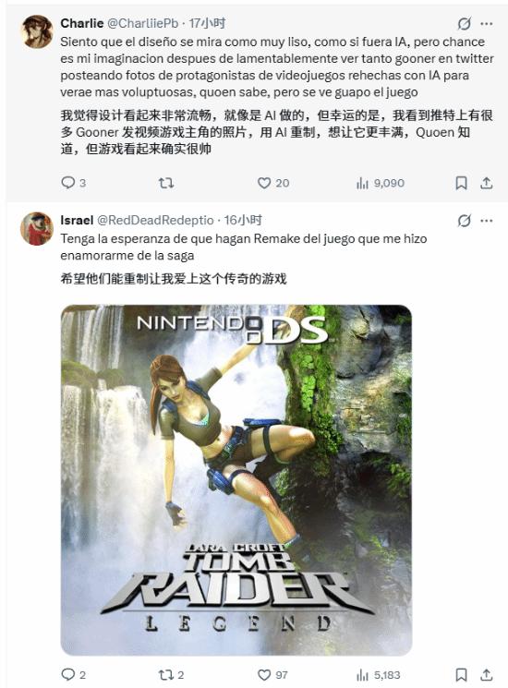Image resolution: width=508 pixels, height=688 pixels.
Task: Share Israel's tweet
Action: 486,675
